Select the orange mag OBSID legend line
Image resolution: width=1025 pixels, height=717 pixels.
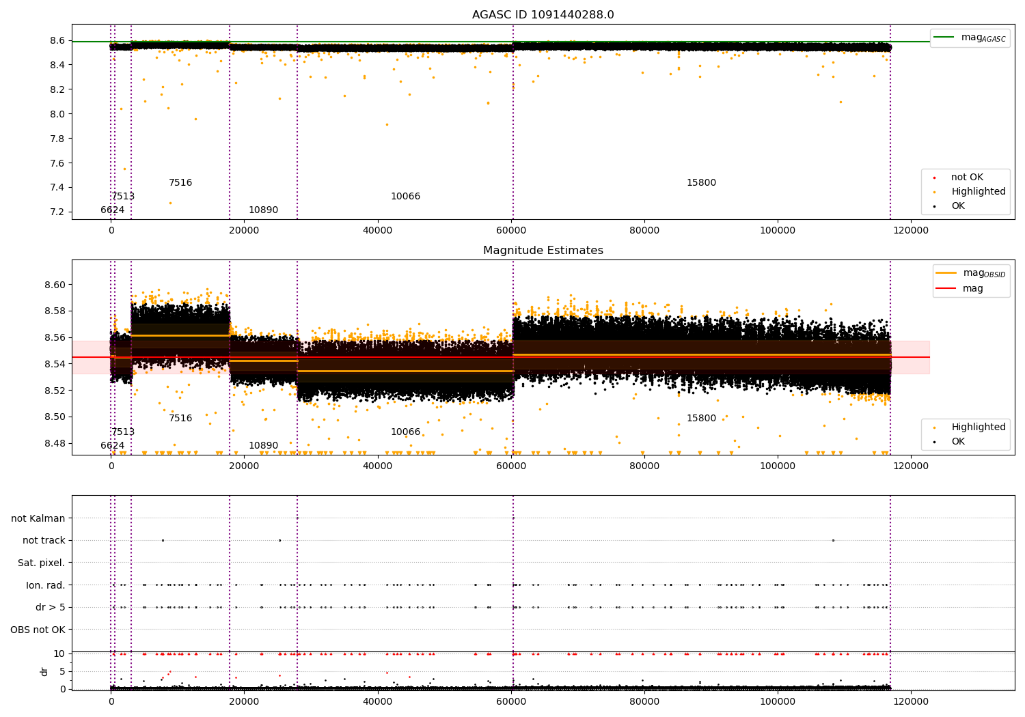point(946,272)
